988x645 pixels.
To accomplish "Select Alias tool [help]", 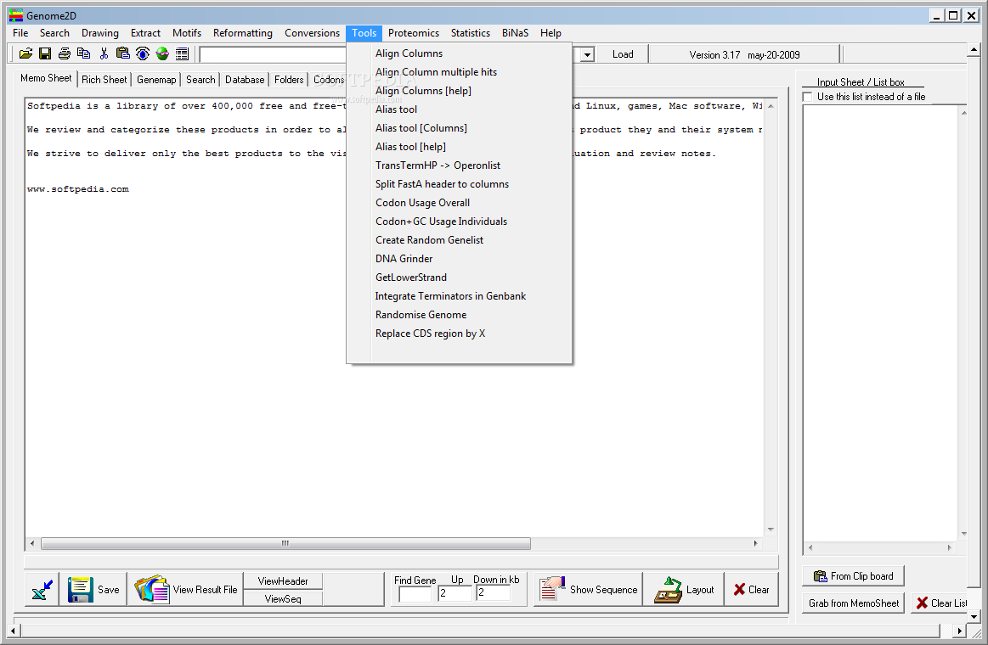I will click(x=460, y=147).
